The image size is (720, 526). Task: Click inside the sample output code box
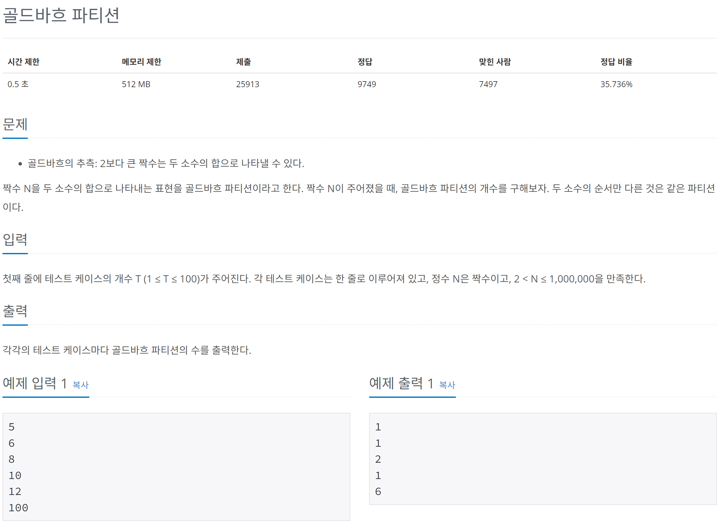(x=542, y=459)
